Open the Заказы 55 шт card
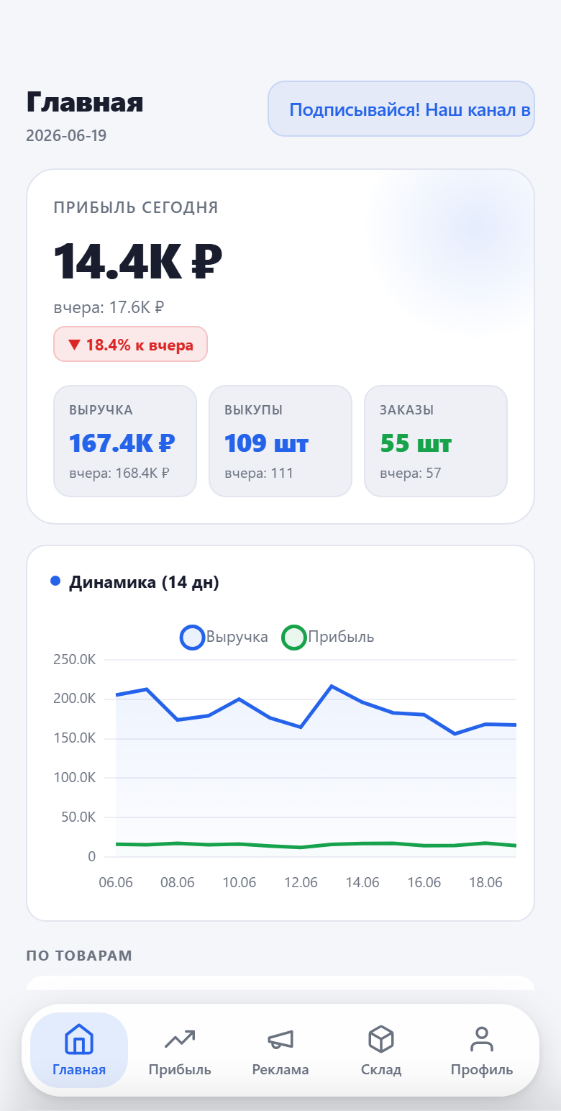Viewport: 561px width, 1111px height. pyautogui.click(x=436, y=441)
